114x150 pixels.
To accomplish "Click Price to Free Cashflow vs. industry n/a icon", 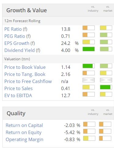I will (89, 80).
